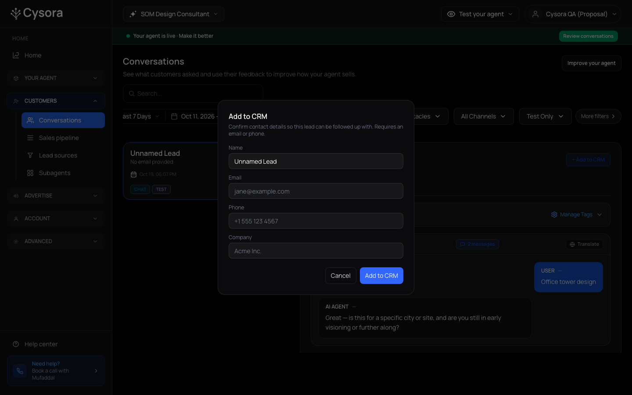
Task: Click the Phone input field
Action: (x=316, y=221)
